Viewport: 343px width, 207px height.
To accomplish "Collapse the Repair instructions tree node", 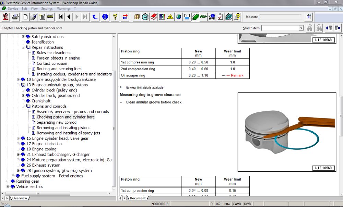I will click(24, 48).
